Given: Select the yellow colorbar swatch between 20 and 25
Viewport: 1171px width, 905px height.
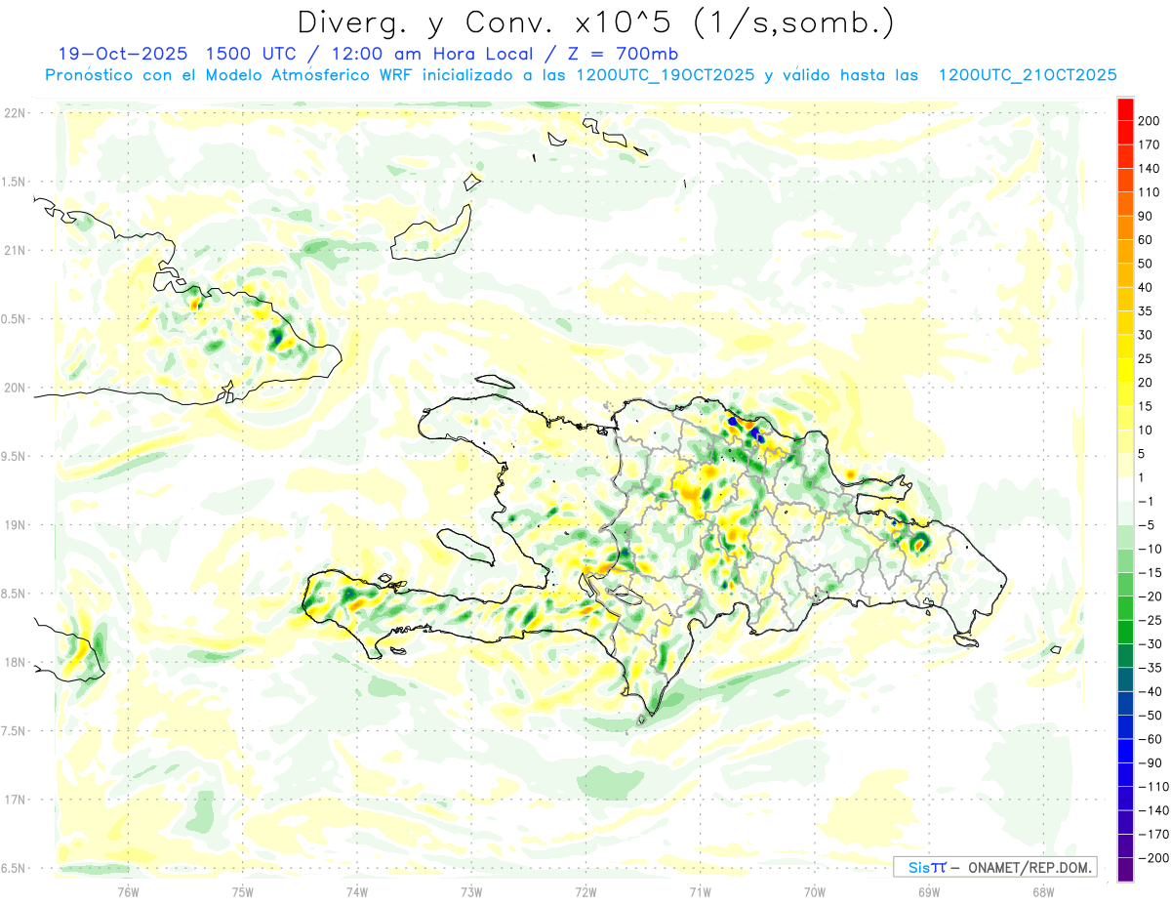Looking at the screenshot, I should click(x=1125, y=370).
